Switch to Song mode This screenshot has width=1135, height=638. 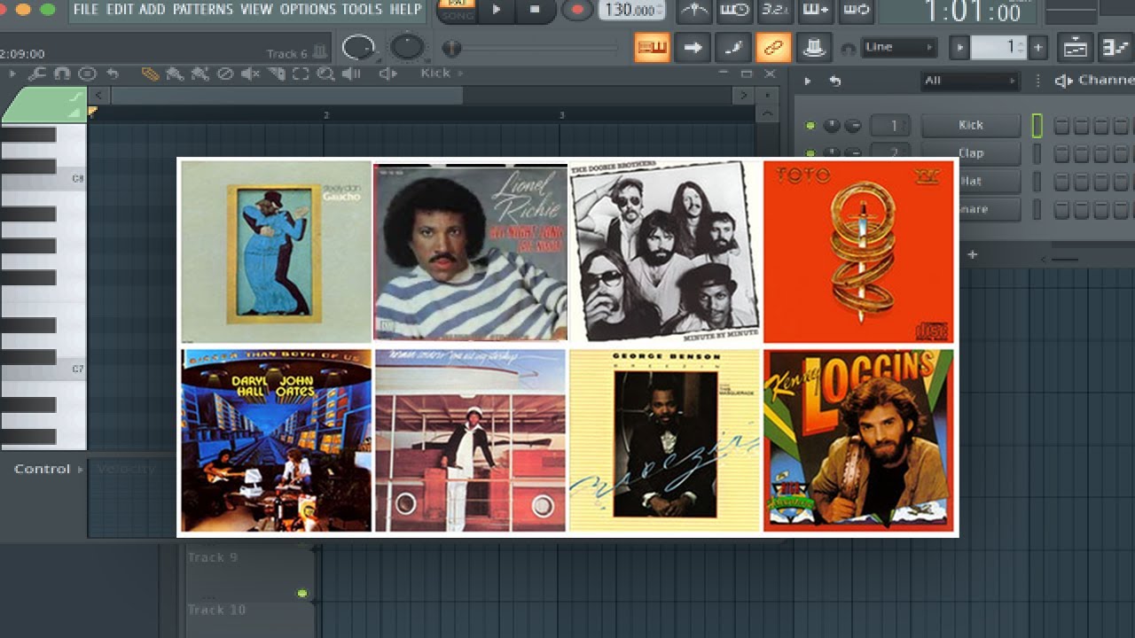[x=458, y=16]
